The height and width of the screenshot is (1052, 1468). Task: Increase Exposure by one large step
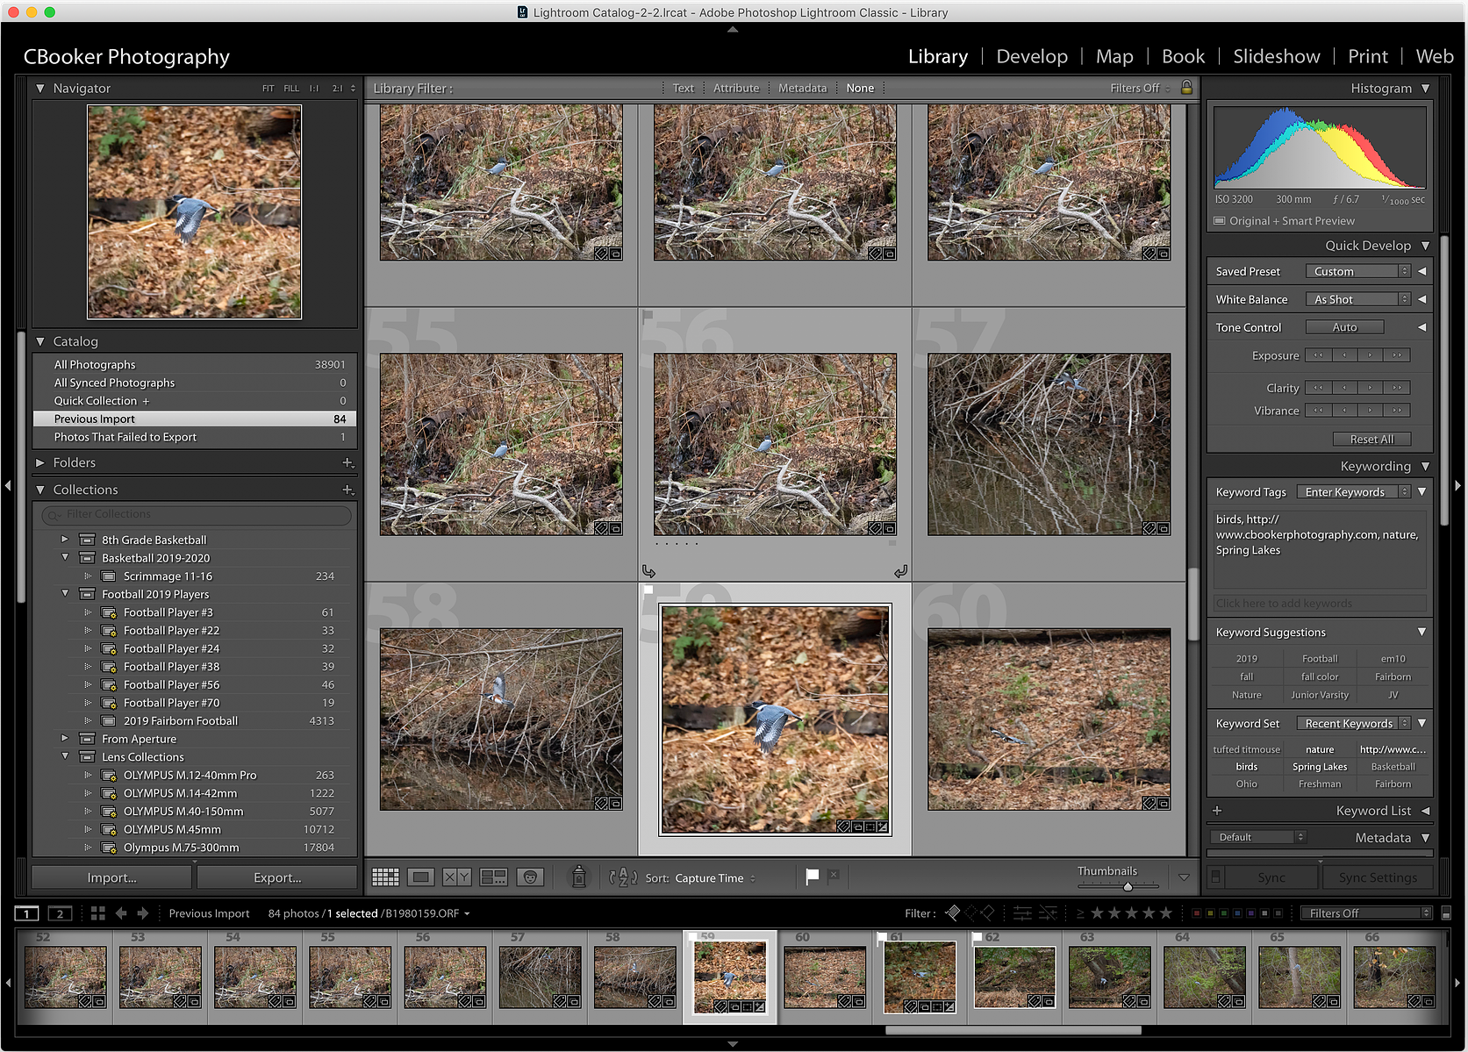tap(1397, 355)
